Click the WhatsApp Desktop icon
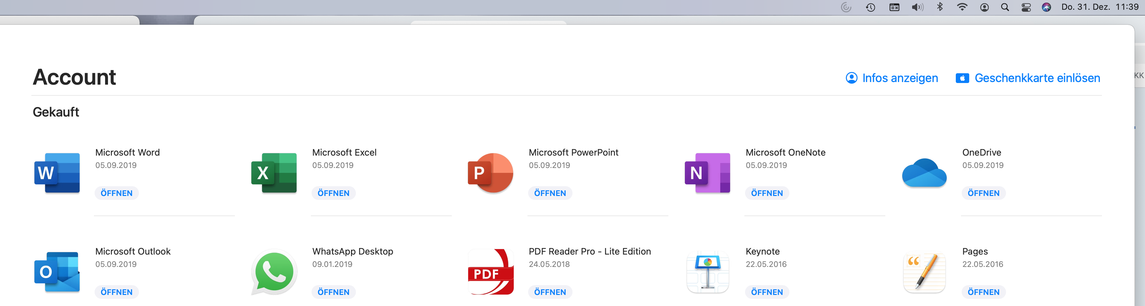The image size is (1145, 306). pyautogui.click(x=274, y=272)
